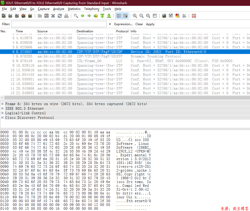Click the Expression... filter button
The width and height of the screenshot is (250, 211).
coord(123,24)
